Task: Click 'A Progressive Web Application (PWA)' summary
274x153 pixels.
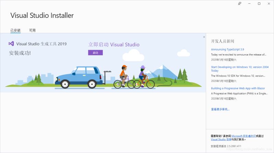Action: (239, 93)
